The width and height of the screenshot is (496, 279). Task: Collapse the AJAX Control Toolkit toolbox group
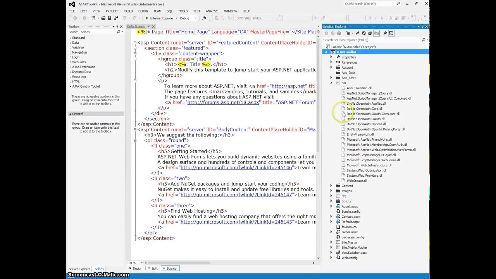pyautogui.click(x=70, y=86)
